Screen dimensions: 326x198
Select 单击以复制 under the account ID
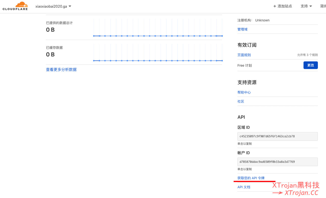tap(244, 169)
